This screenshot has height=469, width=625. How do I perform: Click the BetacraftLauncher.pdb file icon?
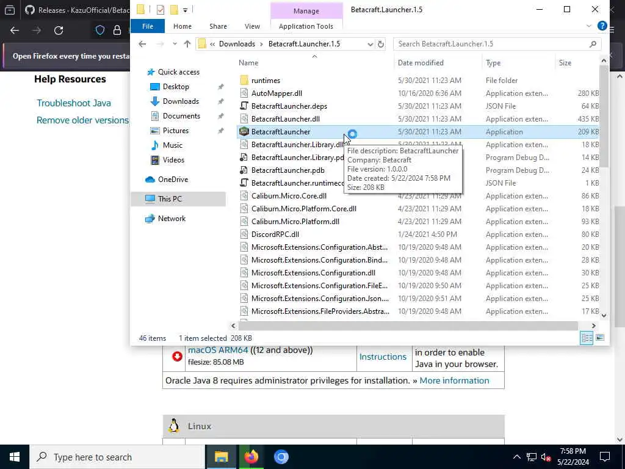pos(244,170)
